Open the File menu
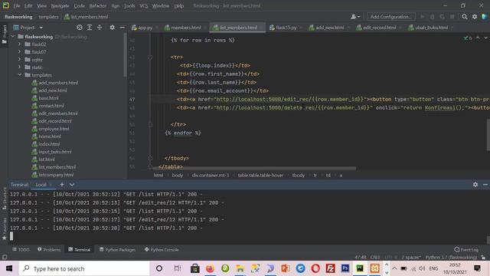Image resolution: width=490 pixels, height=276 pixels. point(16,6)
